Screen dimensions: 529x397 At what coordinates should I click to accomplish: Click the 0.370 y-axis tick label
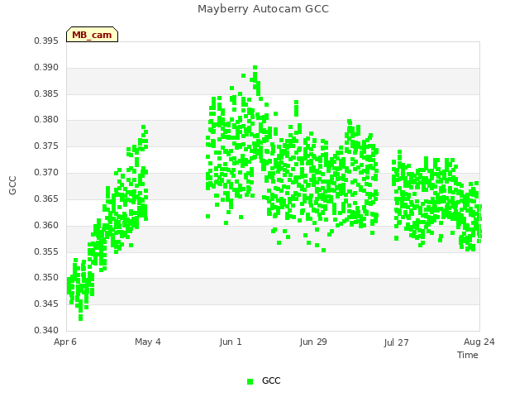[x=46, y=173]
